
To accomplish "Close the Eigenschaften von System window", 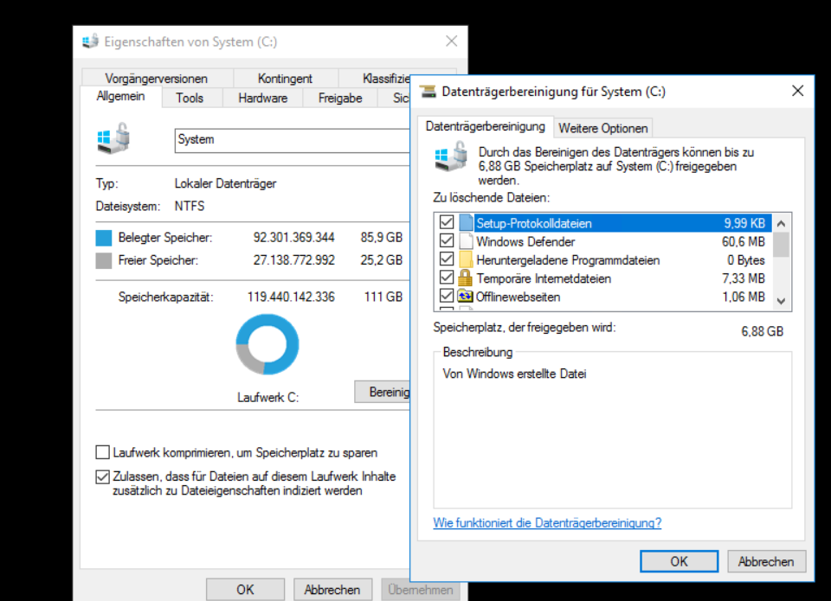I will (x=452, y=42).
